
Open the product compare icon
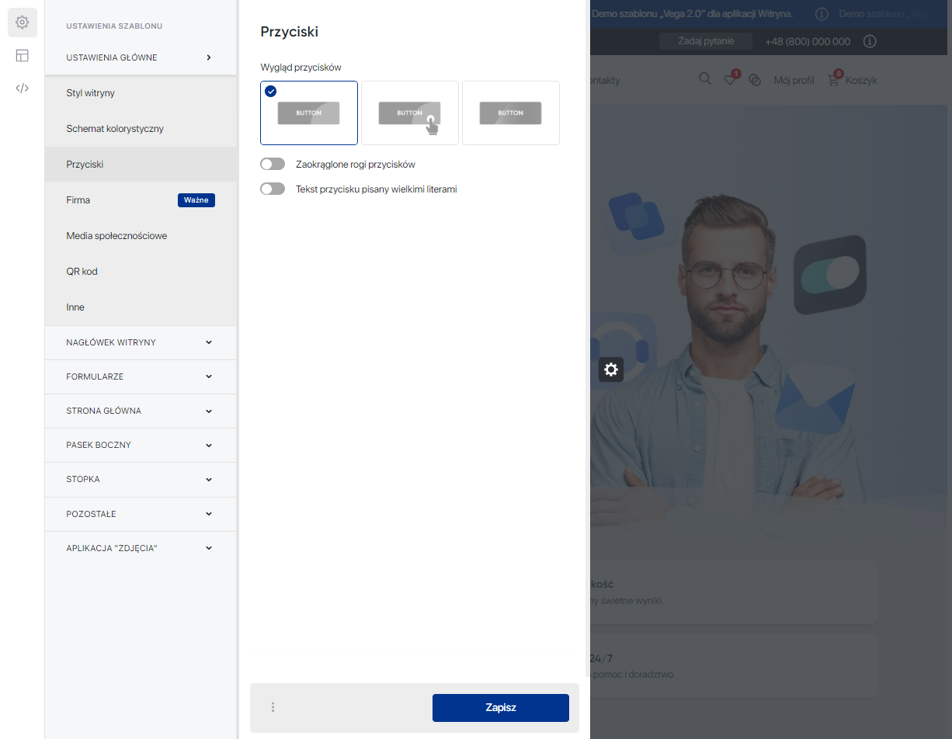point(755,80)
